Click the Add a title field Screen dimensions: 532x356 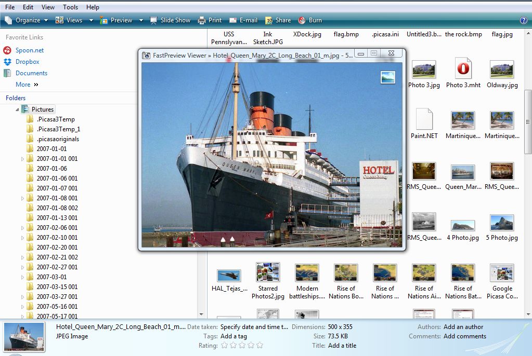click(342, 346)
